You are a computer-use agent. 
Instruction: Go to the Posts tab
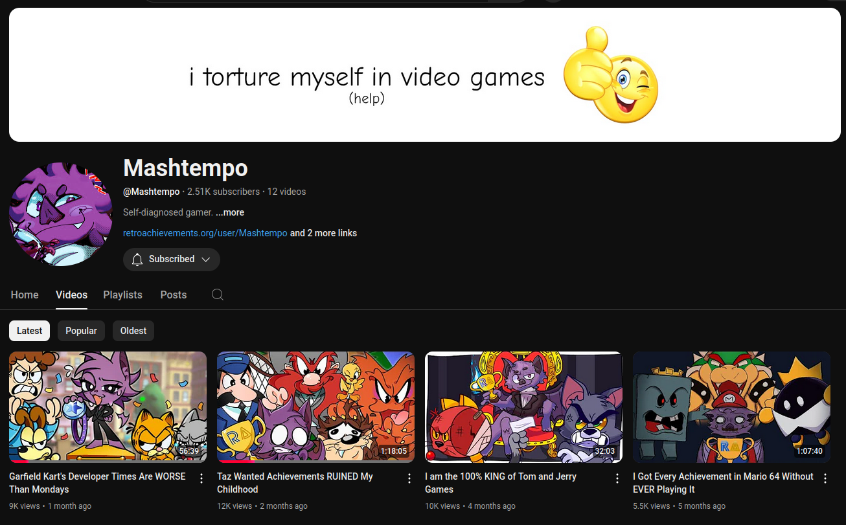174,295
